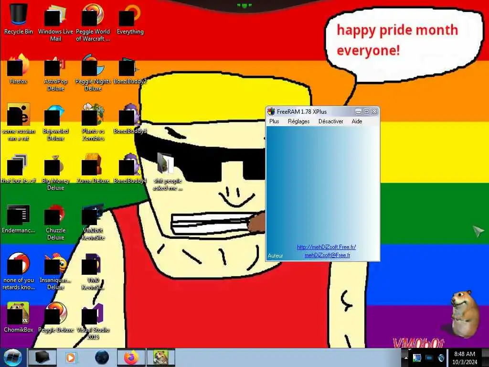The height and width of the screenshot is (367, 489).
Task: Launch Peggle World of Warcraft shortcut
Action: tap(93, 22)
